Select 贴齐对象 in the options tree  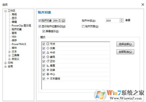(x=17, y=29)
